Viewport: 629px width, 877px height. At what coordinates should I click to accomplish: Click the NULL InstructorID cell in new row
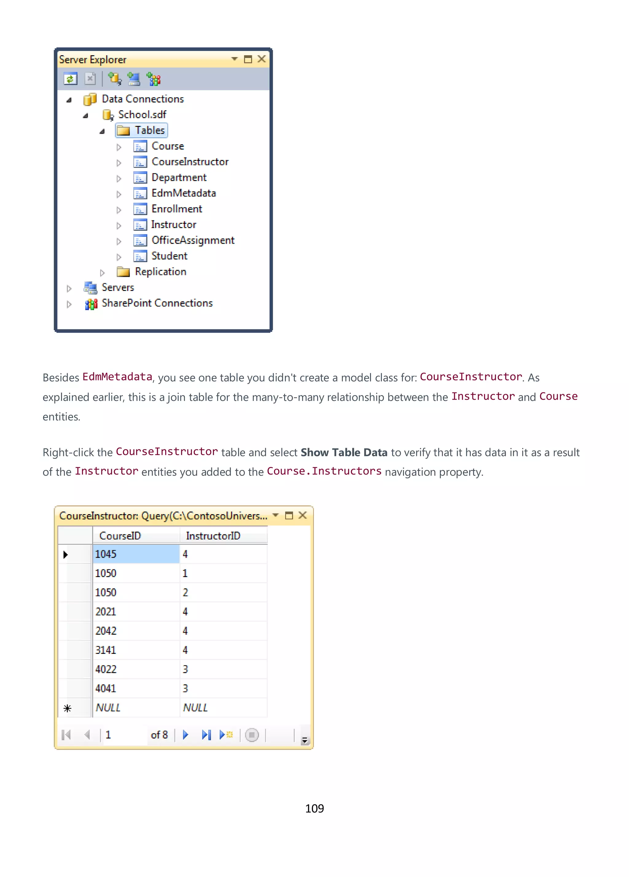pos(223,708)
